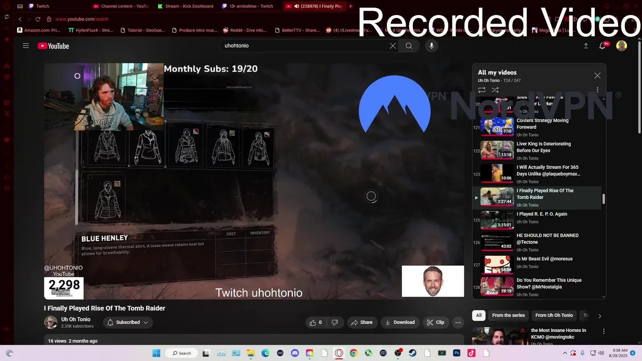Open YouTube notifications bell
642x361 pixels.
[603, 46]
